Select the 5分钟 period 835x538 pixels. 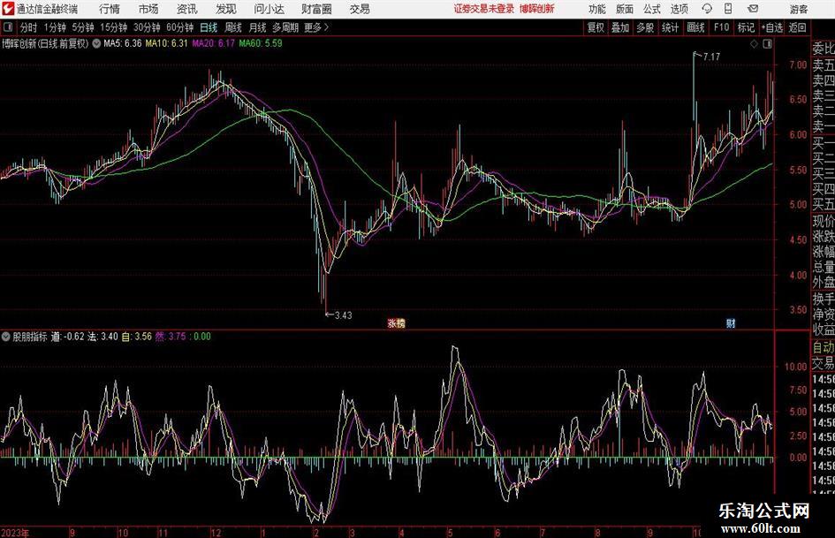83,27
